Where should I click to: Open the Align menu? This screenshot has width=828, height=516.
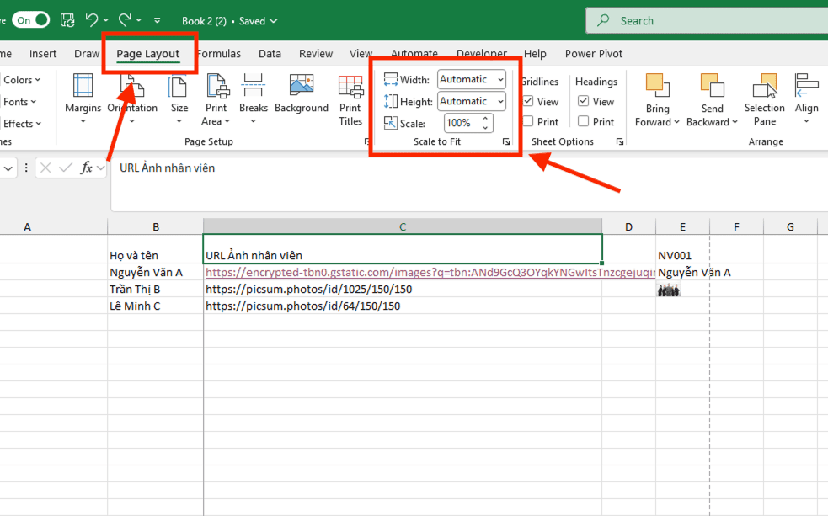point(806,99)
